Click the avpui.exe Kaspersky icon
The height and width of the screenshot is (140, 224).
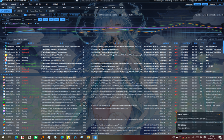click(x=4, y=100)
